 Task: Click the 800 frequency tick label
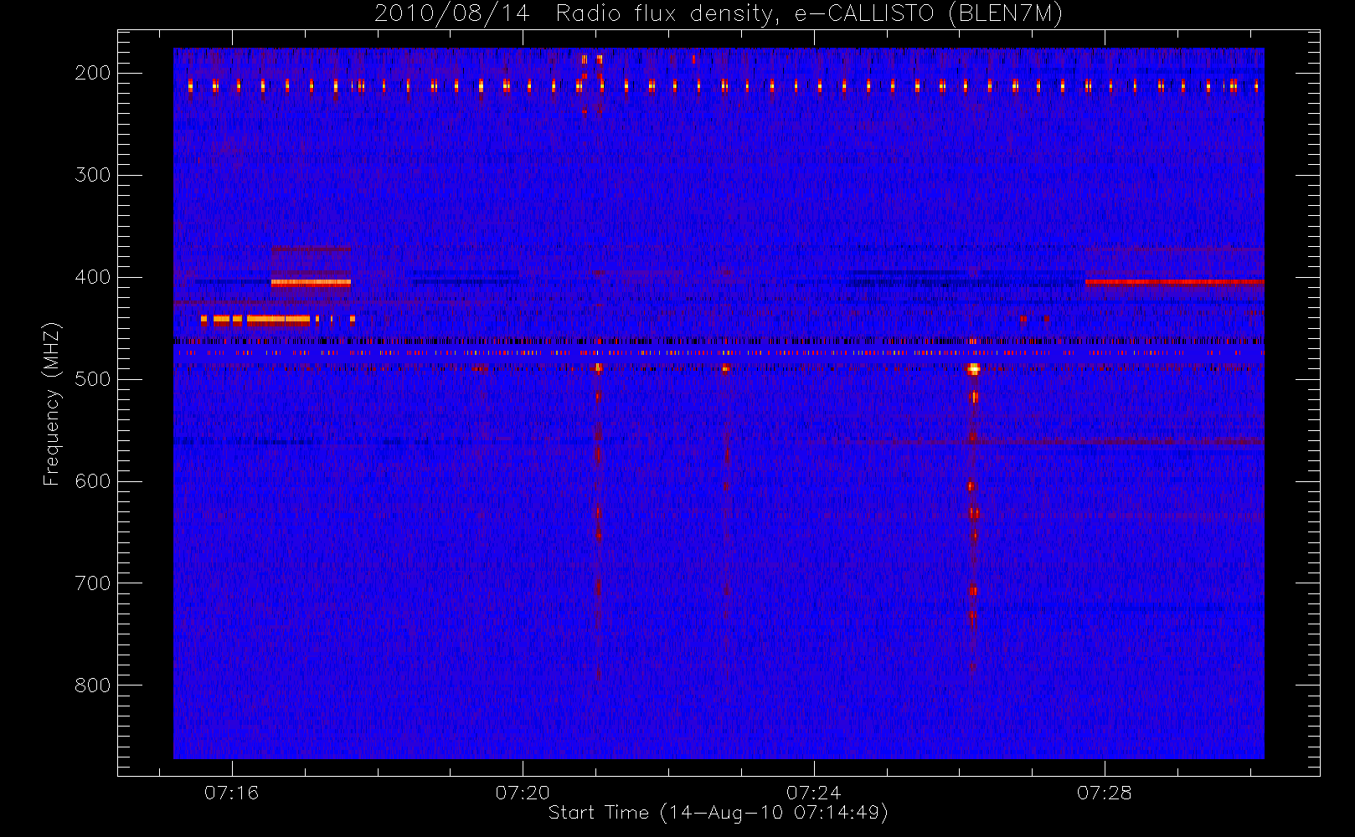tap(93, 686)
